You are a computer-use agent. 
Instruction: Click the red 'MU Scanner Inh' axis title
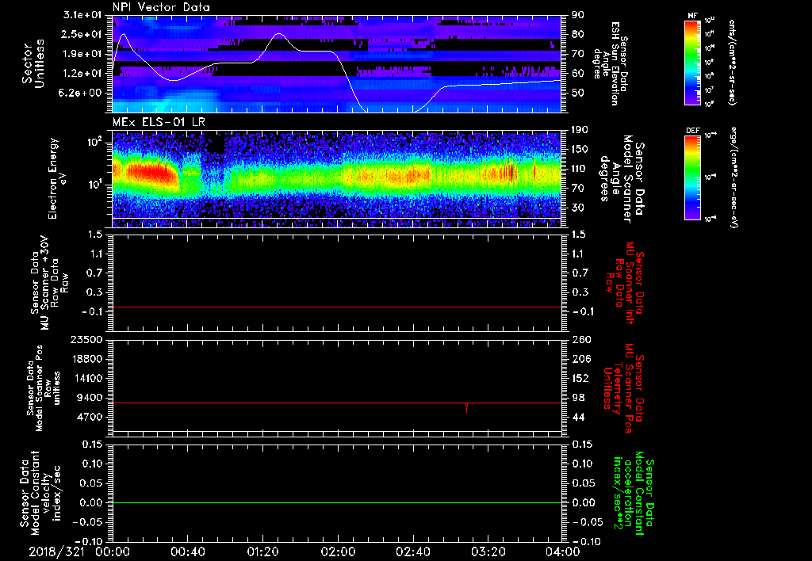624,283
